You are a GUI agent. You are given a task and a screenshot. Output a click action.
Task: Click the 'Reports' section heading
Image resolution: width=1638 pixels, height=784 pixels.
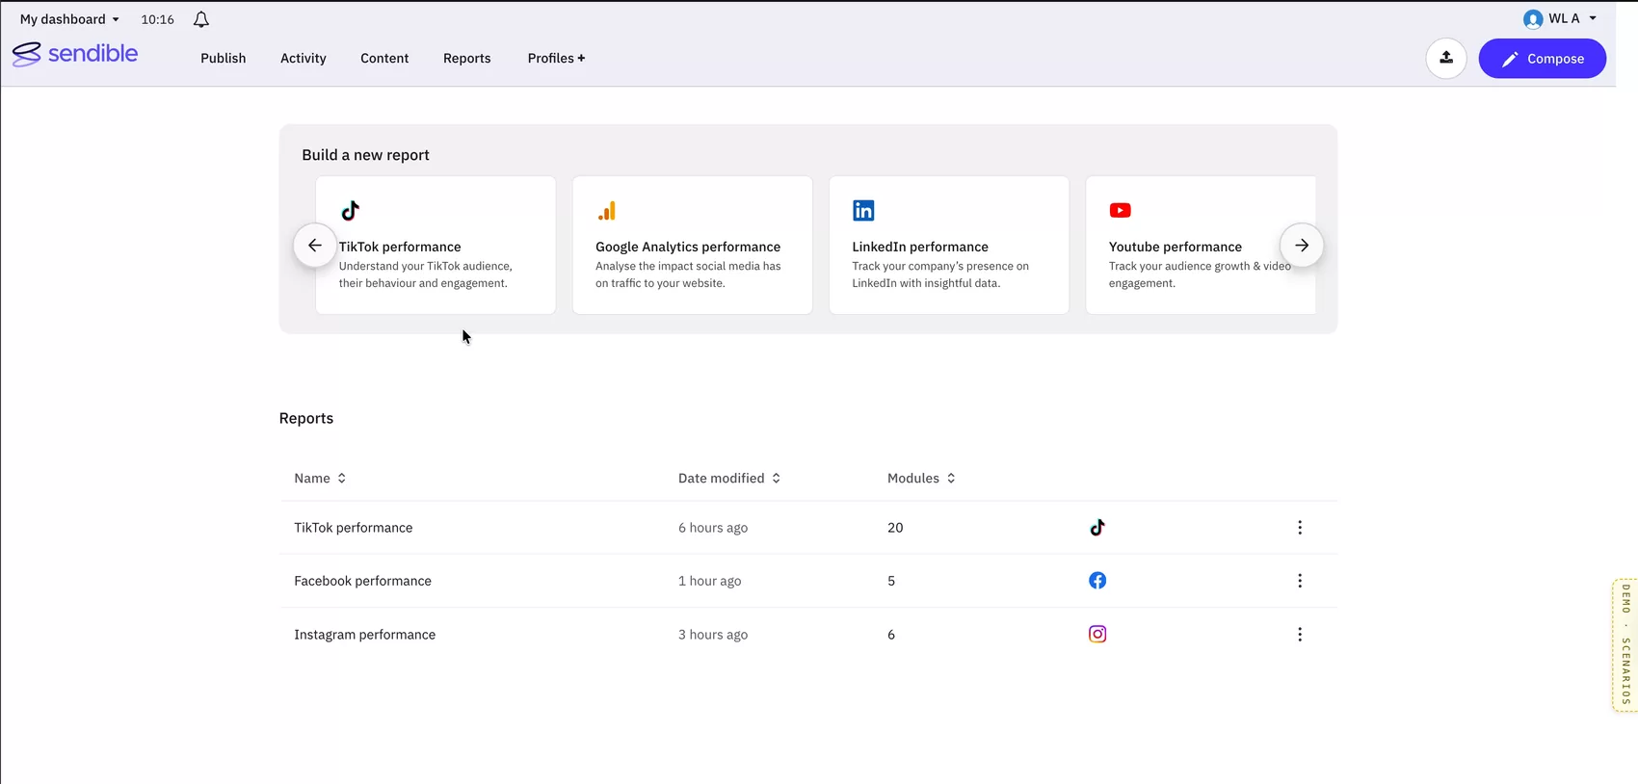(x=306, y=418)
